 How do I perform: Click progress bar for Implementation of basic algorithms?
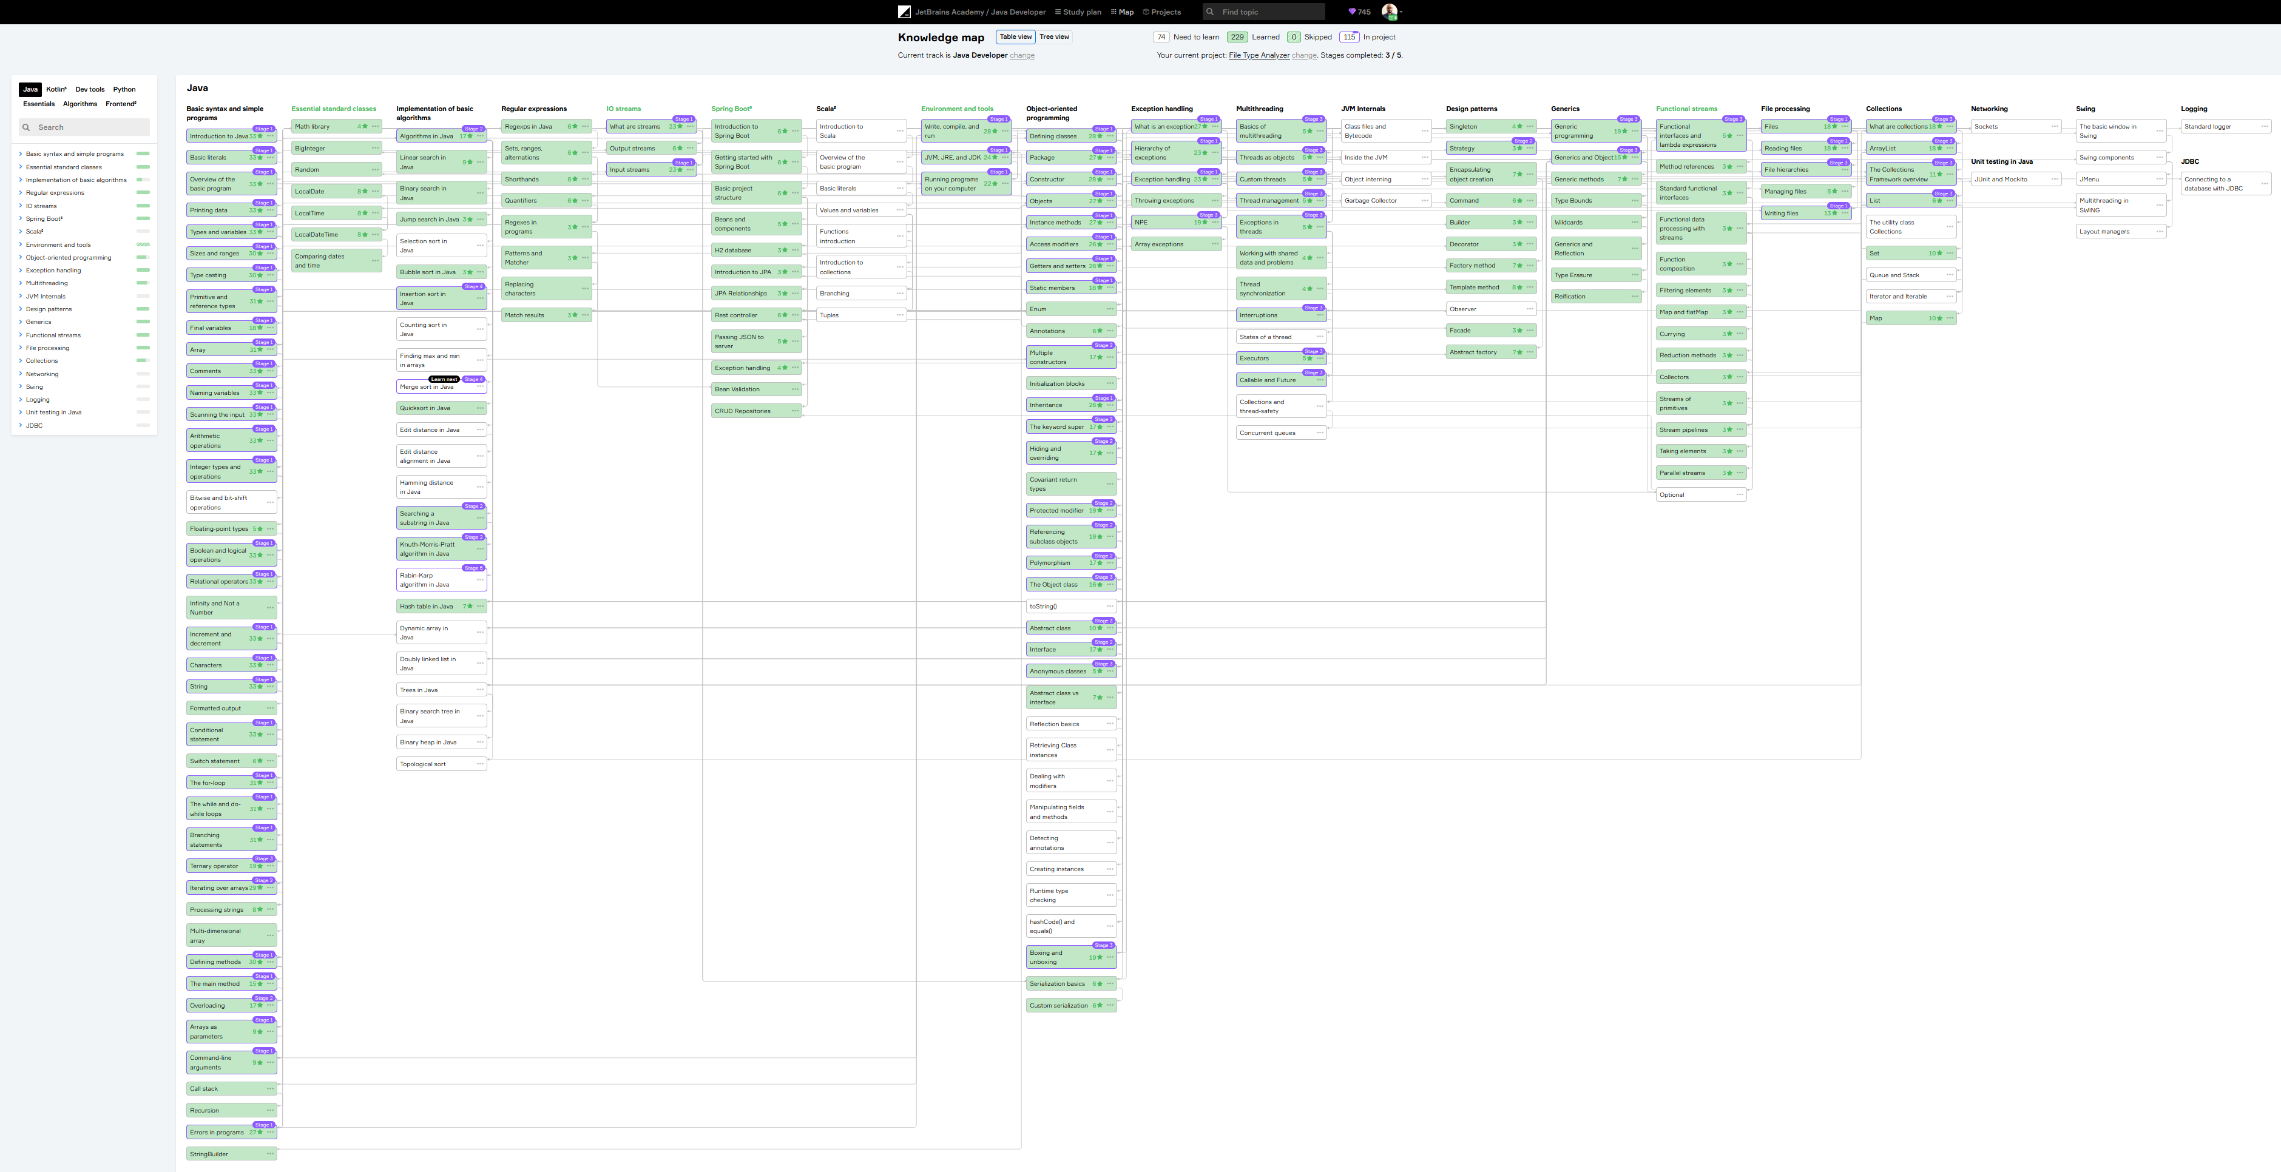[x=143, y=180]
